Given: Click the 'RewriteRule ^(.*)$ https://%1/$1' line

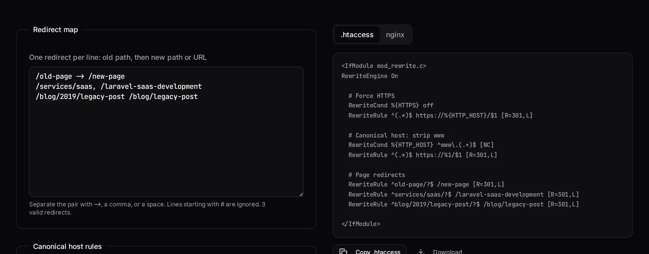Looking at the screenshot, I should click(x=423, y=155).
